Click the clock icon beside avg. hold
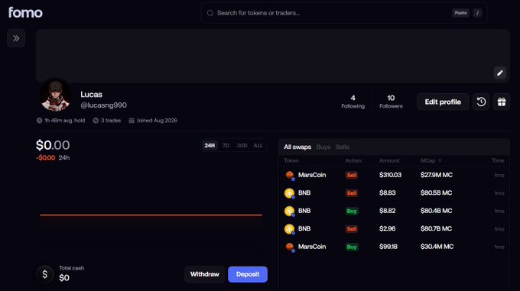 [x=40, y=120]
